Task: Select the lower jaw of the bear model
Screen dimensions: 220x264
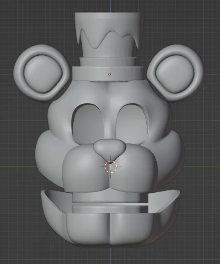Action: click(x=110, y=219)
